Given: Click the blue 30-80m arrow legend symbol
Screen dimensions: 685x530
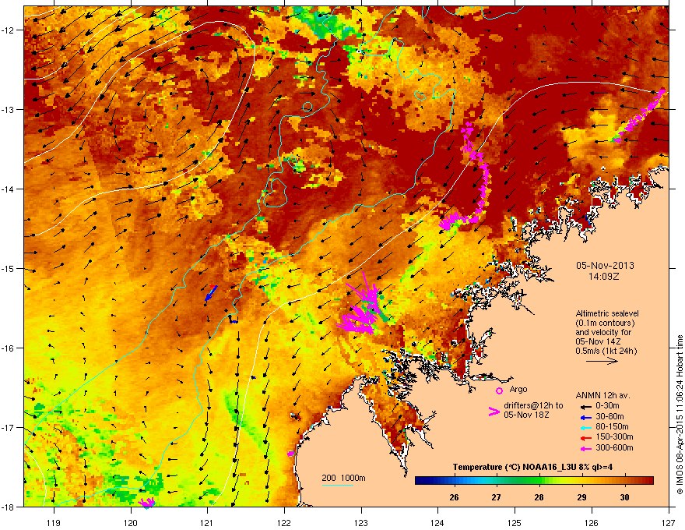Looking at the screenshot, I should [x=585, y=417].
